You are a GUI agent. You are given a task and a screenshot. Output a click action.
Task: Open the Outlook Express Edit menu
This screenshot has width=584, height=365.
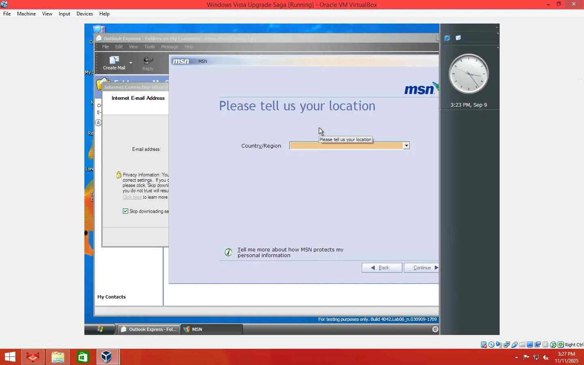[119, 47]
